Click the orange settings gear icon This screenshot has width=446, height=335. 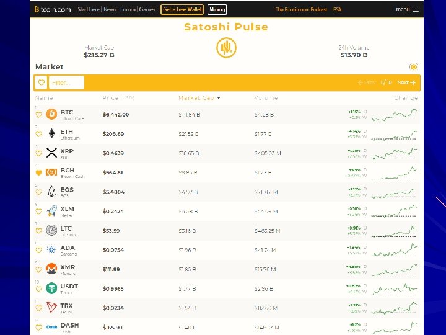coord(414,66)
